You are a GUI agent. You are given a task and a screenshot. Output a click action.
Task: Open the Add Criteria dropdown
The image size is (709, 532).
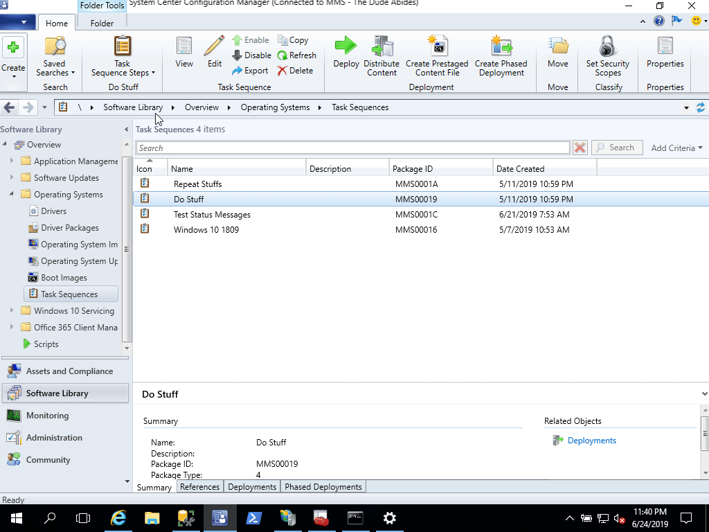coord(677,148)
